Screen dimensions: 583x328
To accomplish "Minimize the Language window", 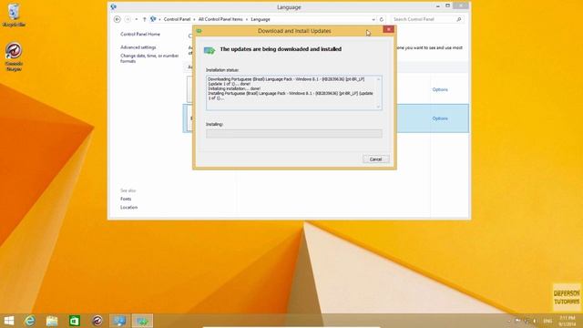I will 437,6.
